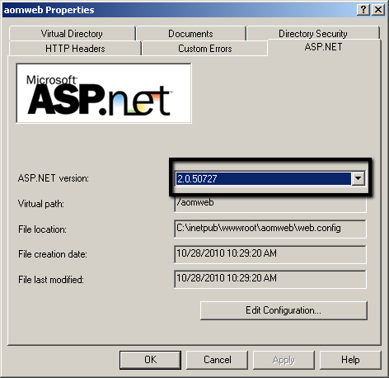Select the 2.0.50727 version field
The image size is (389, 378).
coord(264,178)
